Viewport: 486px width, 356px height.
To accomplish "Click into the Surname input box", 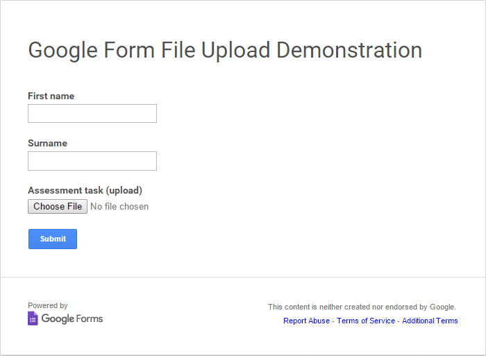I will pos(92,161).
